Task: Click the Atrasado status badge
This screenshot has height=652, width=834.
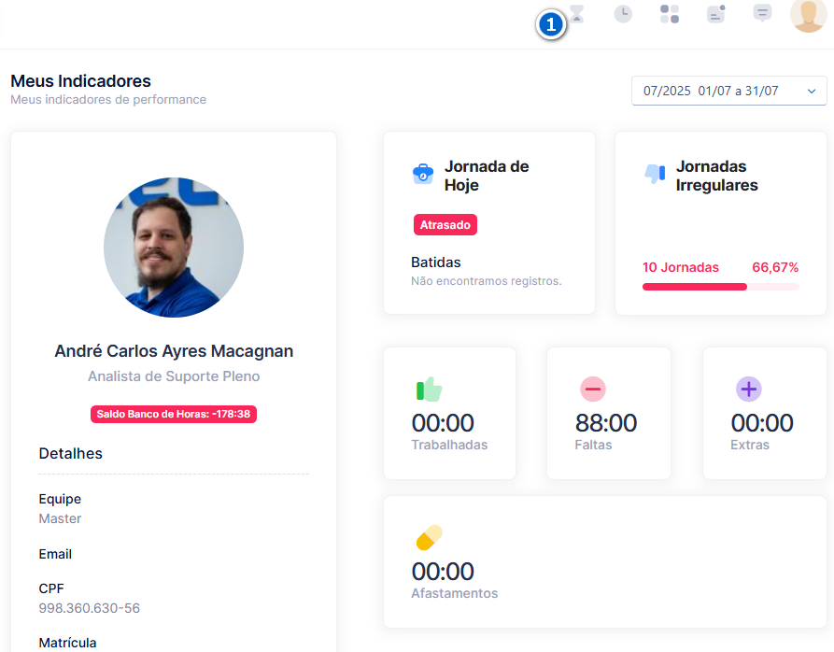Action: (445, 225)
